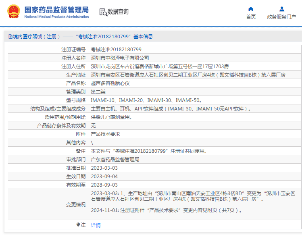Click the 产品储存条件及有效期 label

tap(61, 126)
